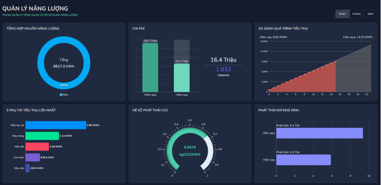
Task: Select the Máy nén load bar
Action: click(x=27, y=168)
